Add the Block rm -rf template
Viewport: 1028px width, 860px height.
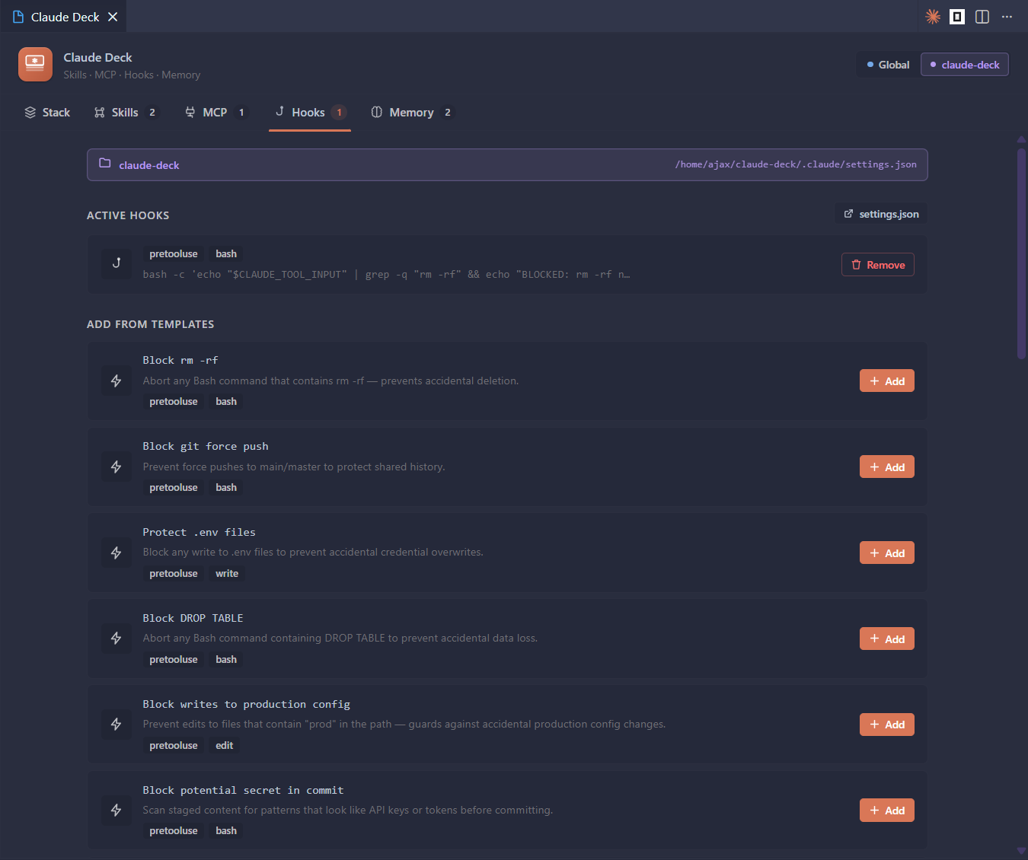point(887,381)
